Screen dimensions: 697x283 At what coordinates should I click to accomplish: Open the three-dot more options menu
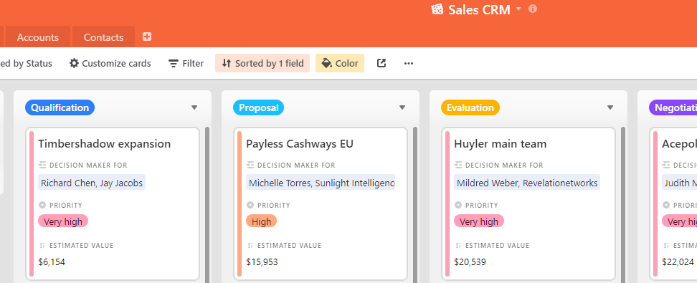(409, 63)
